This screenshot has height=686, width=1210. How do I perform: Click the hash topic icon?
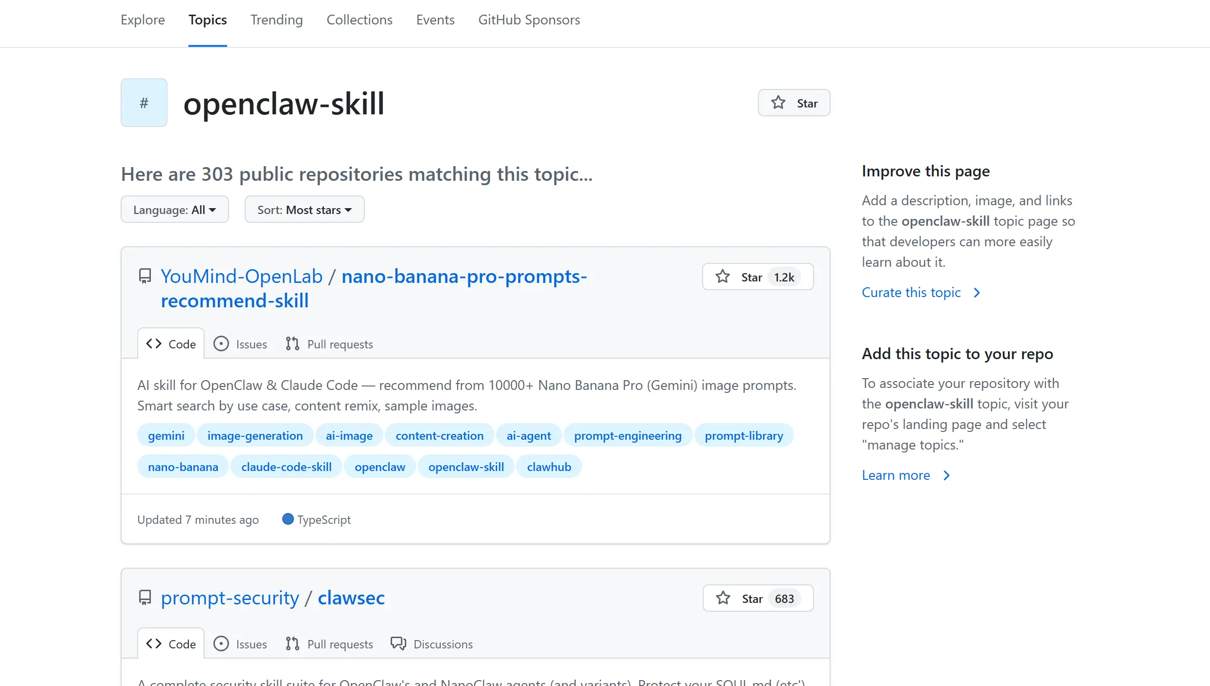(144, 103)
